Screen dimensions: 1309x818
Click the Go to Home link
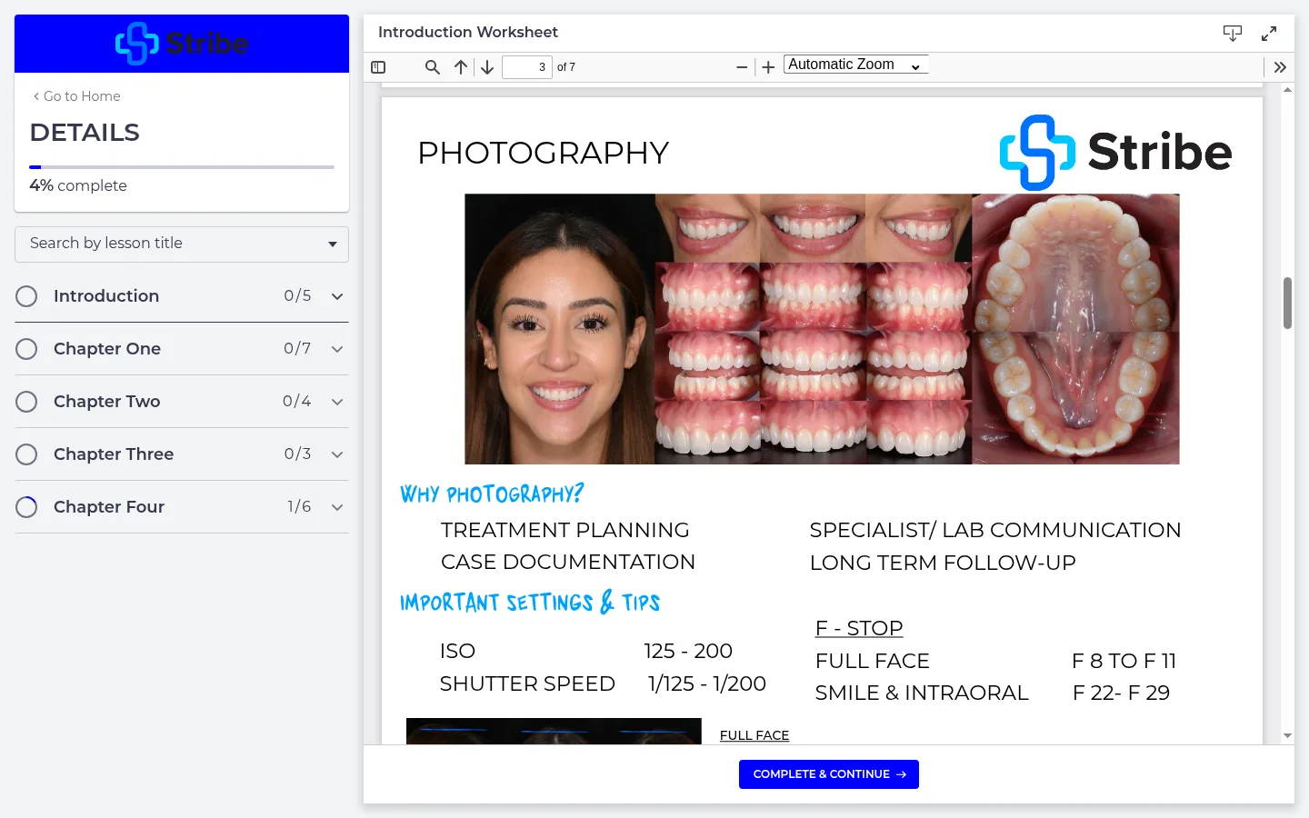point(76,96)
